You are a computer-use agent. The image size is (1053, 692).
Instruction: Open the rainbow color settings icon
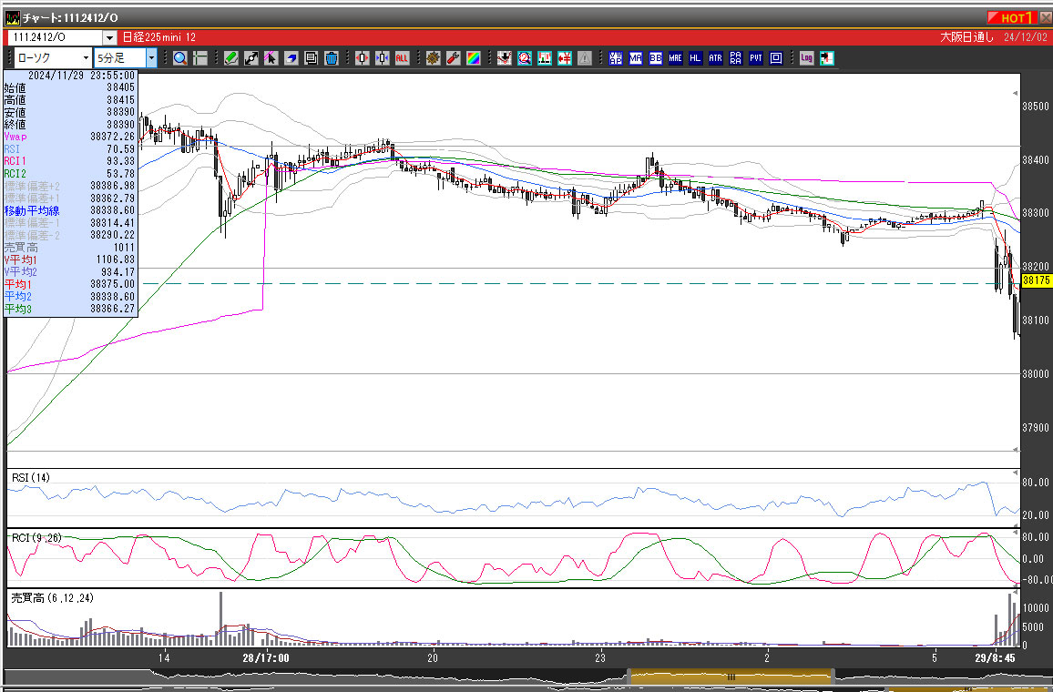(474, 58)
